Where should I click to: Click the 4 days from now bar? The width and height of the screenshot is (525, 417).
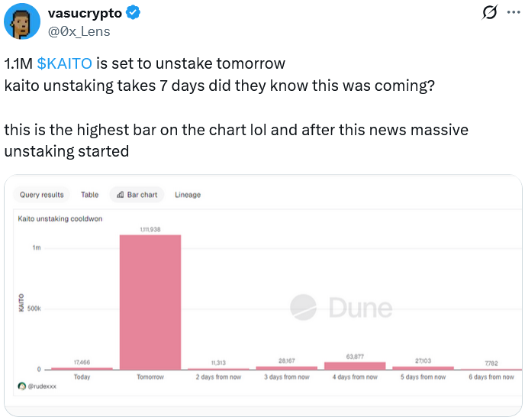pyautogui.click(x=355, y=366)
